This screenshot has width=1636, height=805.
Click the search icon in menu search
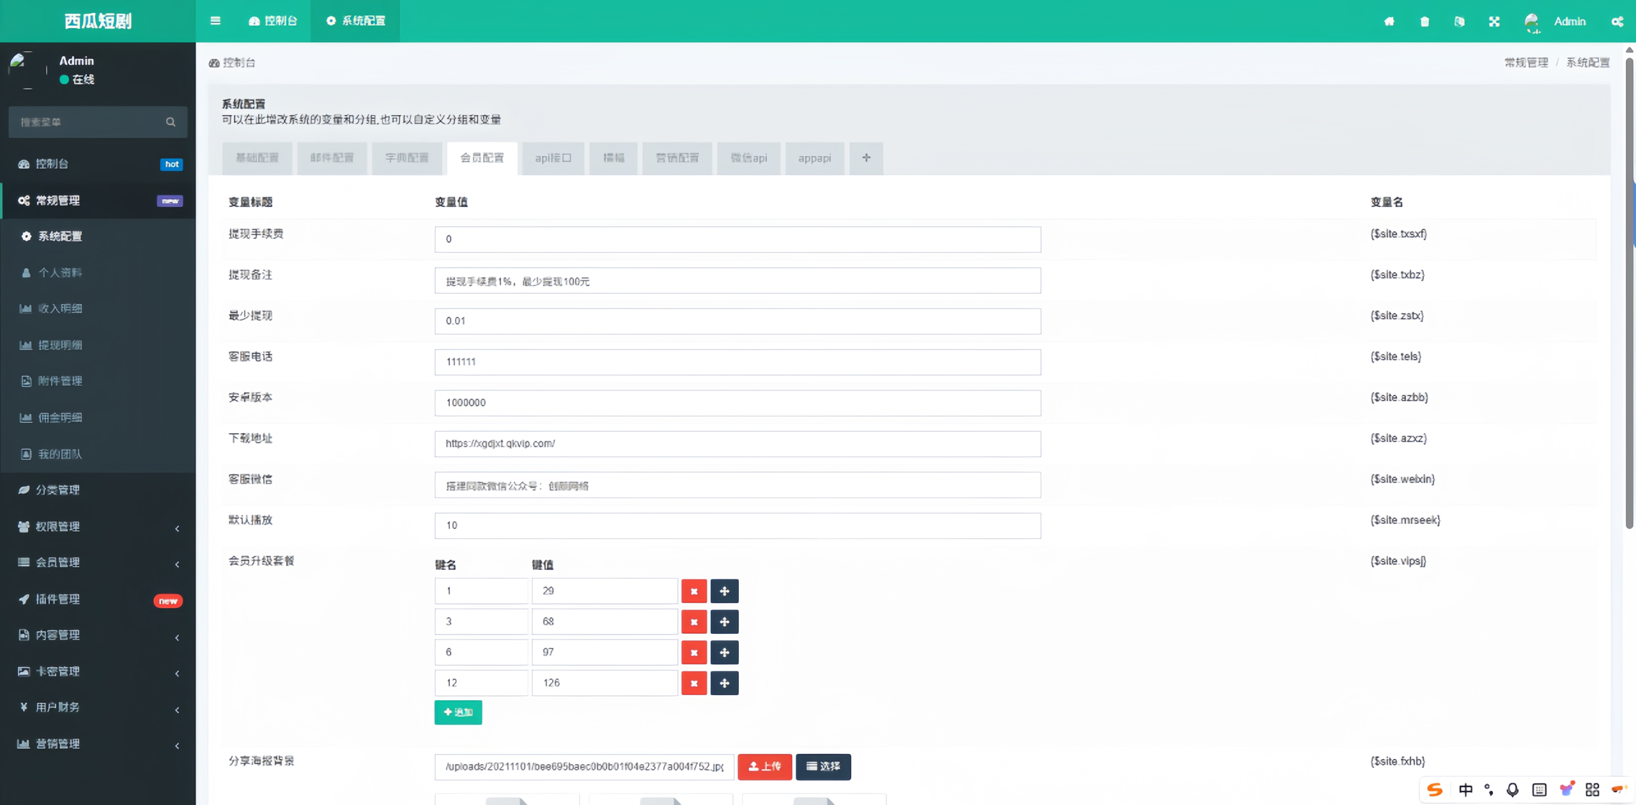[171, 122]
